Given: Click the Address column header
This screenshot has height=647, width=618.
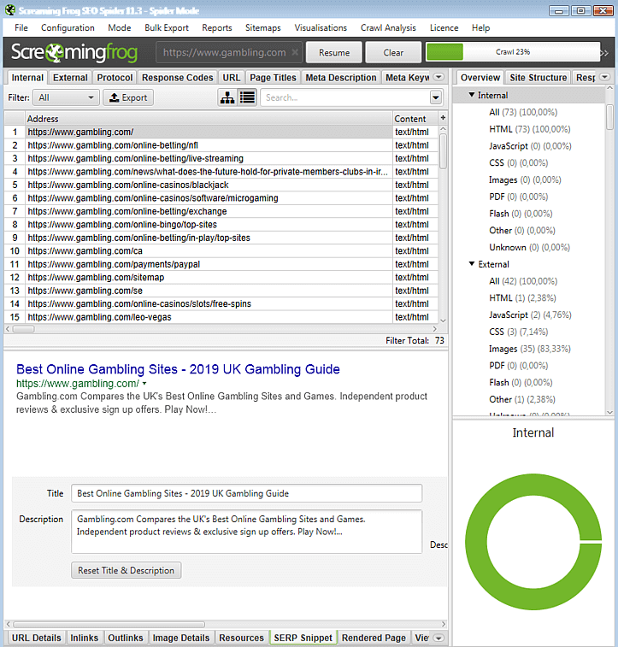Looking at the screenshot, I should tap(209, 119).
